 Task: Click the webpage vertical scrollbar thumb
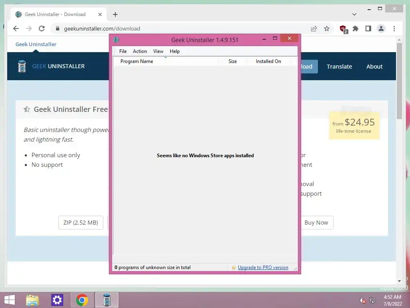coord(399,81)
